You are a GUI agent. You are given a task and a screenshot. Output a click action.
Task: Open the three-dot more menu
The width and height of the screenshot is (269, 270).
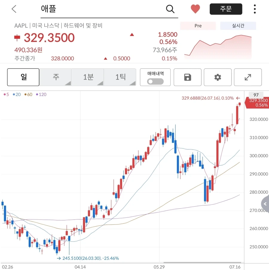(x=255, y=9)
